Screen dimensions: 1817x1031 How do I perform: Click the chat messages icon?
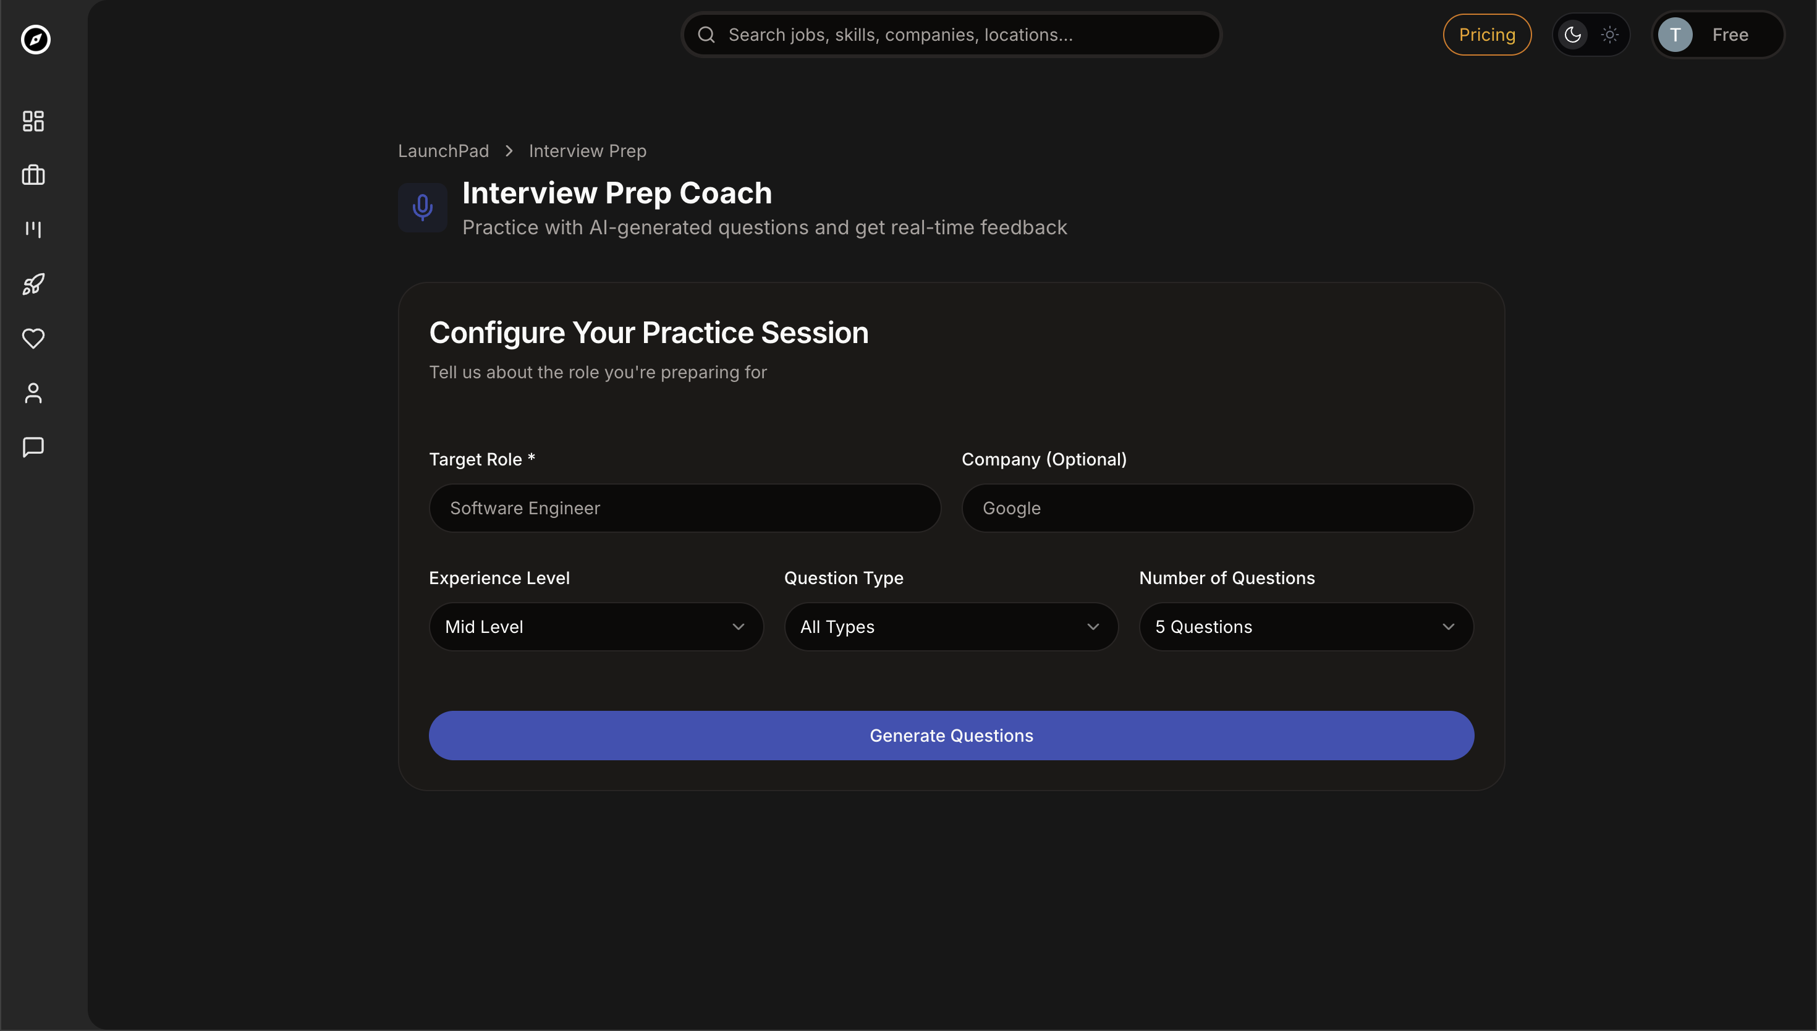pos(33,447)
